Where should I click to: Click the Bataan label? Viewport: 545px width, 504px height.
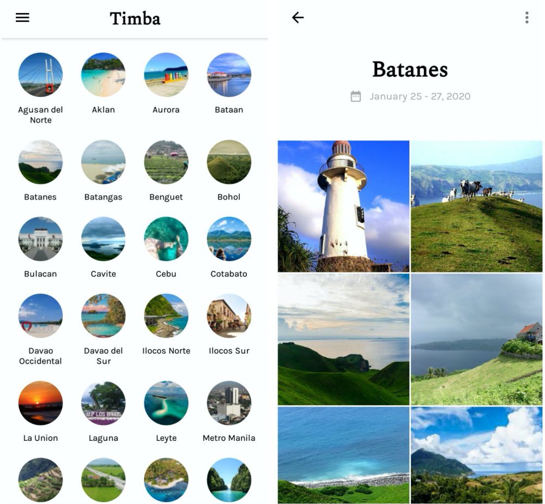pos(229,110)
